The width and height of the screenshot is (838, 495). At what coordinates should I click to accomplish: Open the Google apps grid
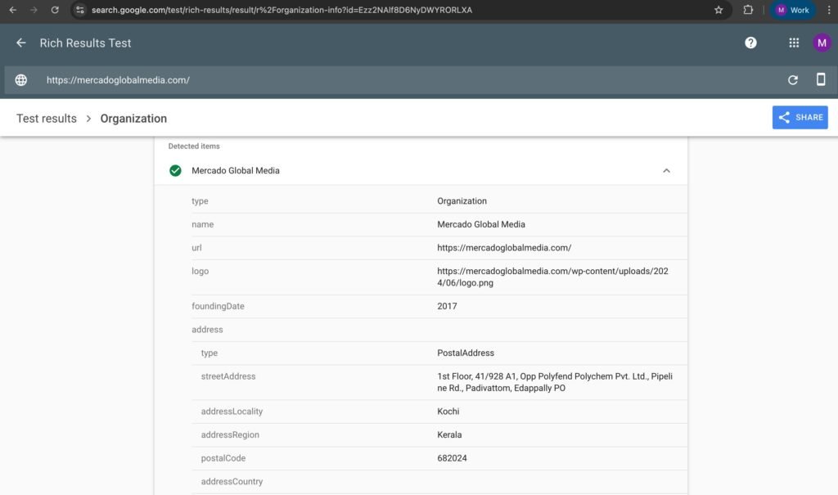(794, 43)
